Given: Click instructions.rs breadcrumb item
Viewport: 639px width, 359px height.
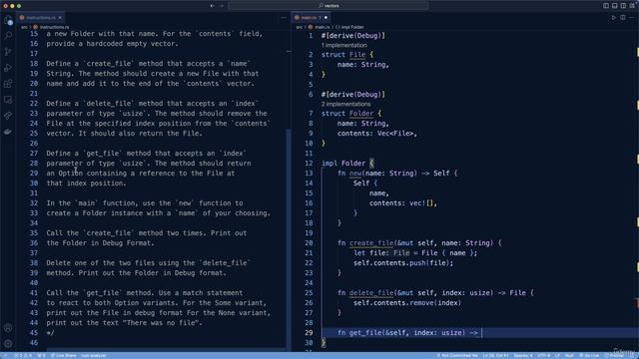Looking at the screenshot, I should click(x=51, y=27).
